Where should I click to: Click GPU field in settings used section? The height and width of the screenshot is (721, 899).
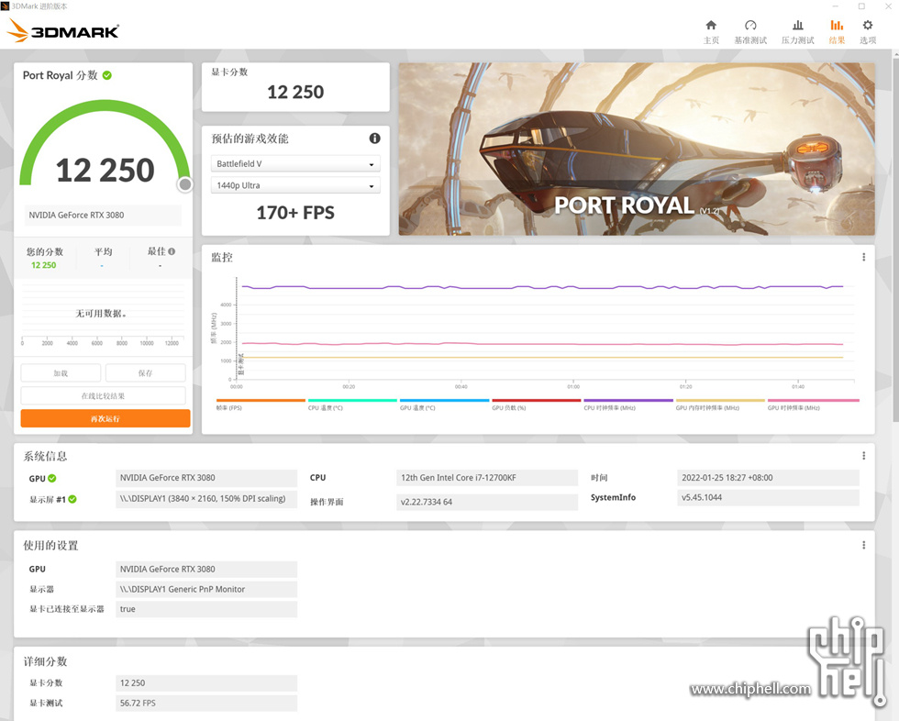(x=206, y=569)
